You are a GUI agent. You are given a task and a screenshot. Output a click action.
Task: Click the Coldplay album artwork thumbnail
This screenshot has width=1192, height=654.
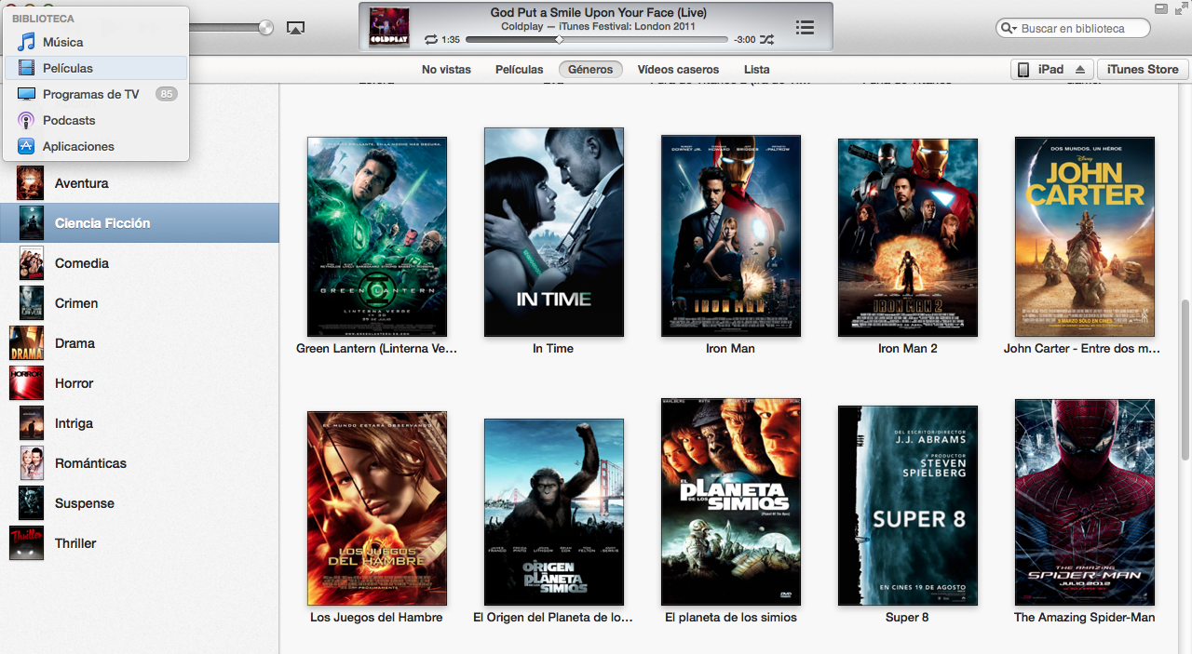[x=388, y=26]
